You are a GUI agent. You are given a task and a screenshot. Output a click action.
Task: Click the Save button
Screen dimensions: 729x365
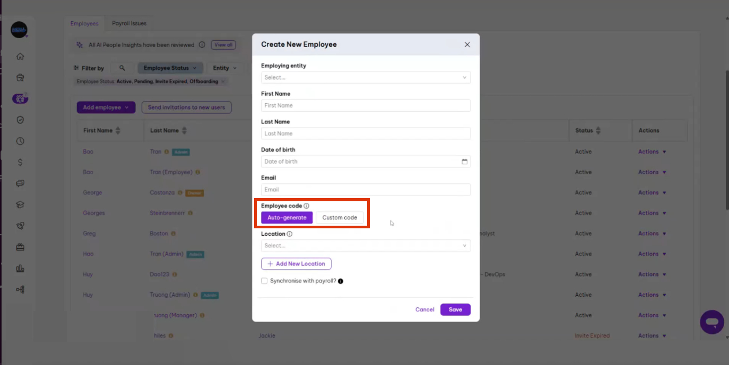pyautogui.click(x=455, y=309)
